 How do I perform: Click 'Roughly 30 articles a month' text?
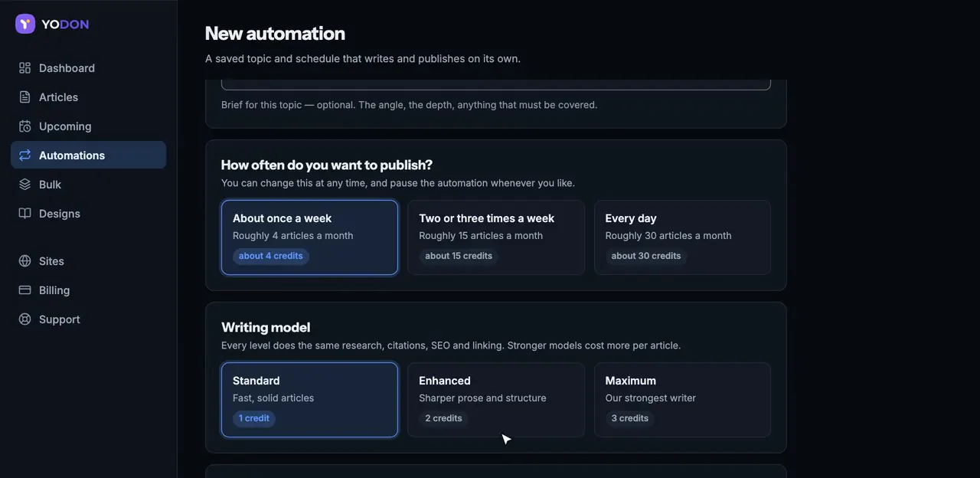pos(668,236)
